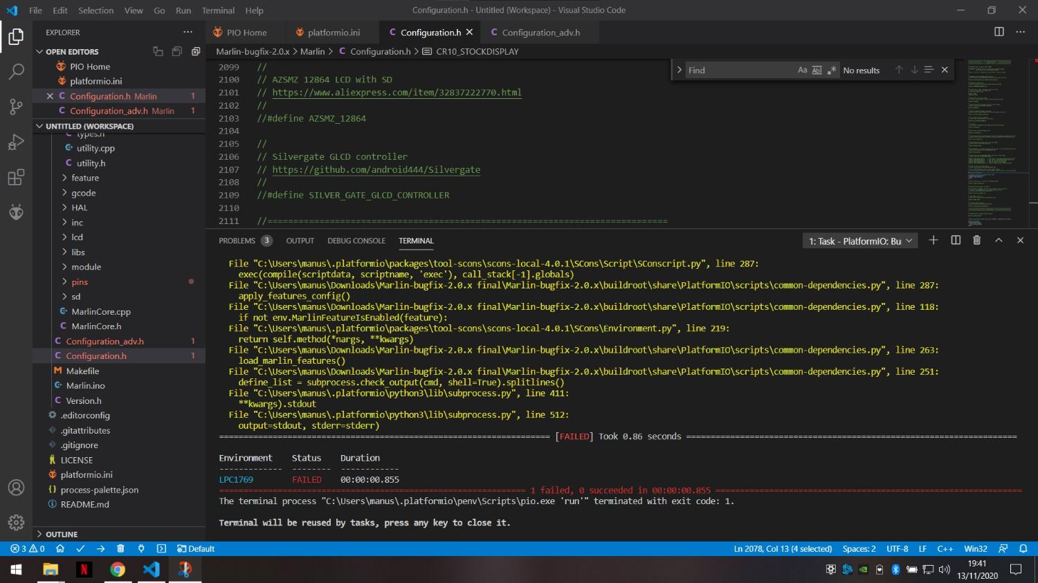Expand the feature folder
The height and width of the screenshot is (583, 1038).
click(x=85, y=178)
